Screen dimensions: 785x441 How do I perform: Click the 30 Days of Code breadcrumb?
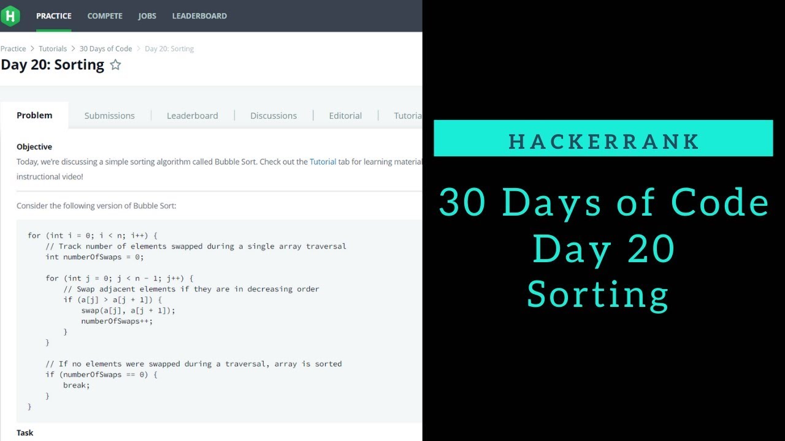105,48
